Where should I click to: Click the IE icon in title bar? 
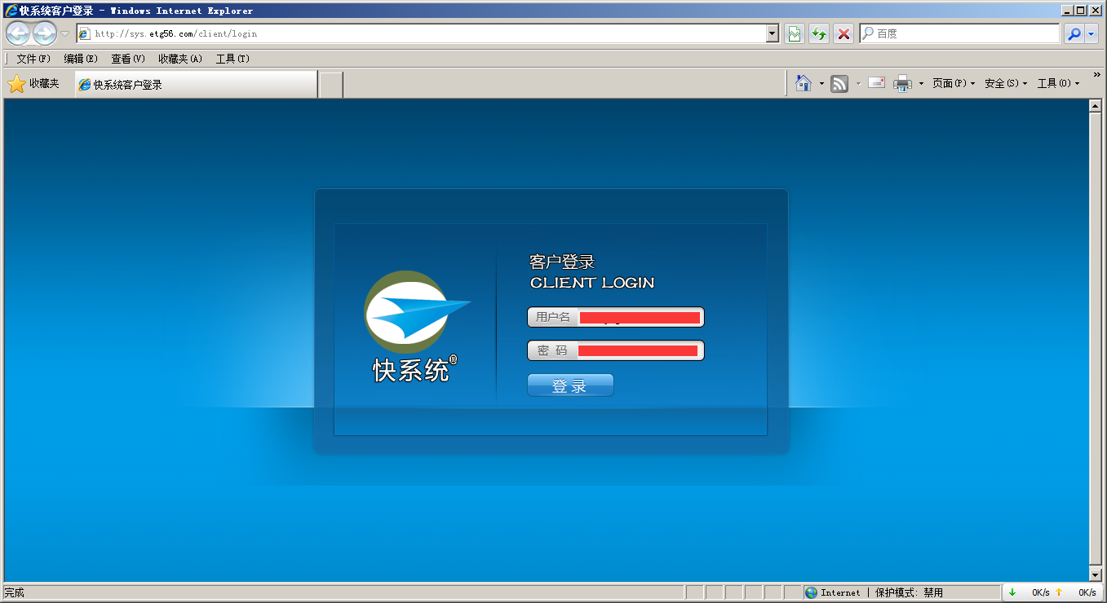tap(11, 11)
